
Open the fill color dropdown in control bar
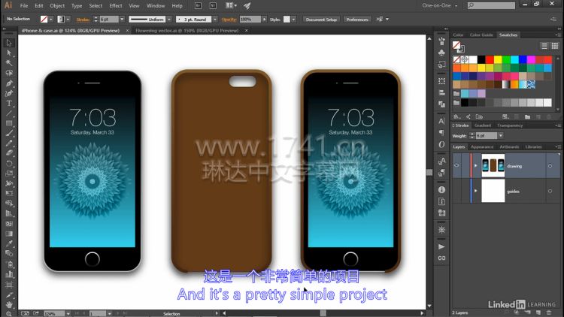[50, 20]
